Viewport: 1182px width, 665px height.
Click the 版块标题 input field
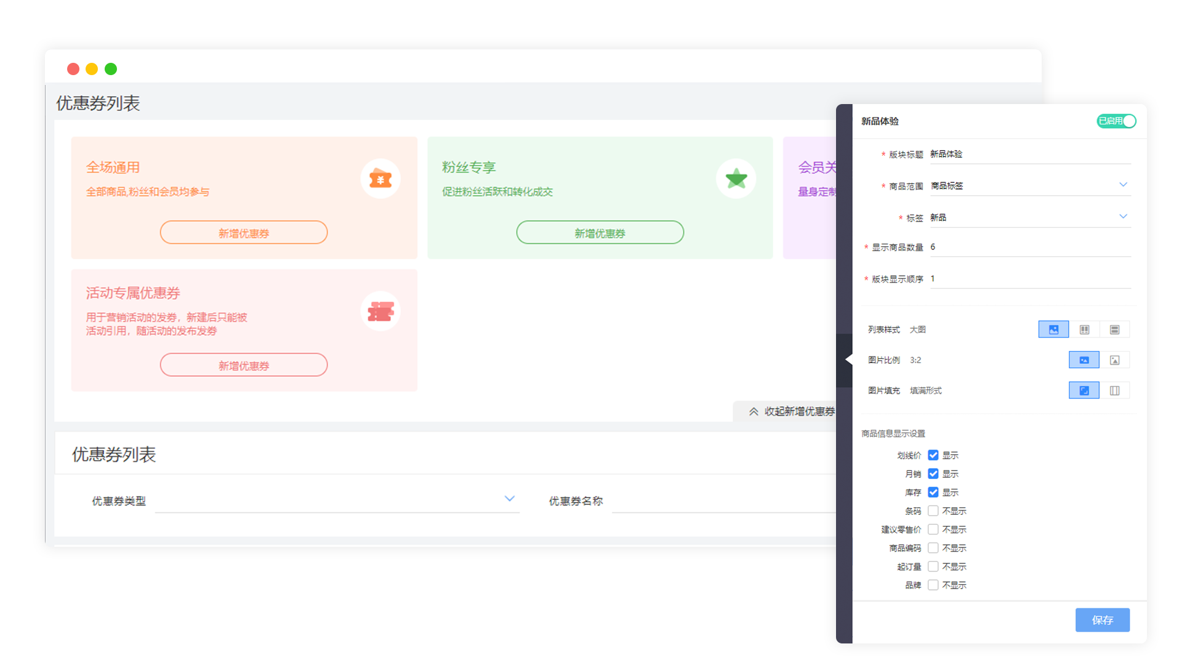tap(1030, 154)
